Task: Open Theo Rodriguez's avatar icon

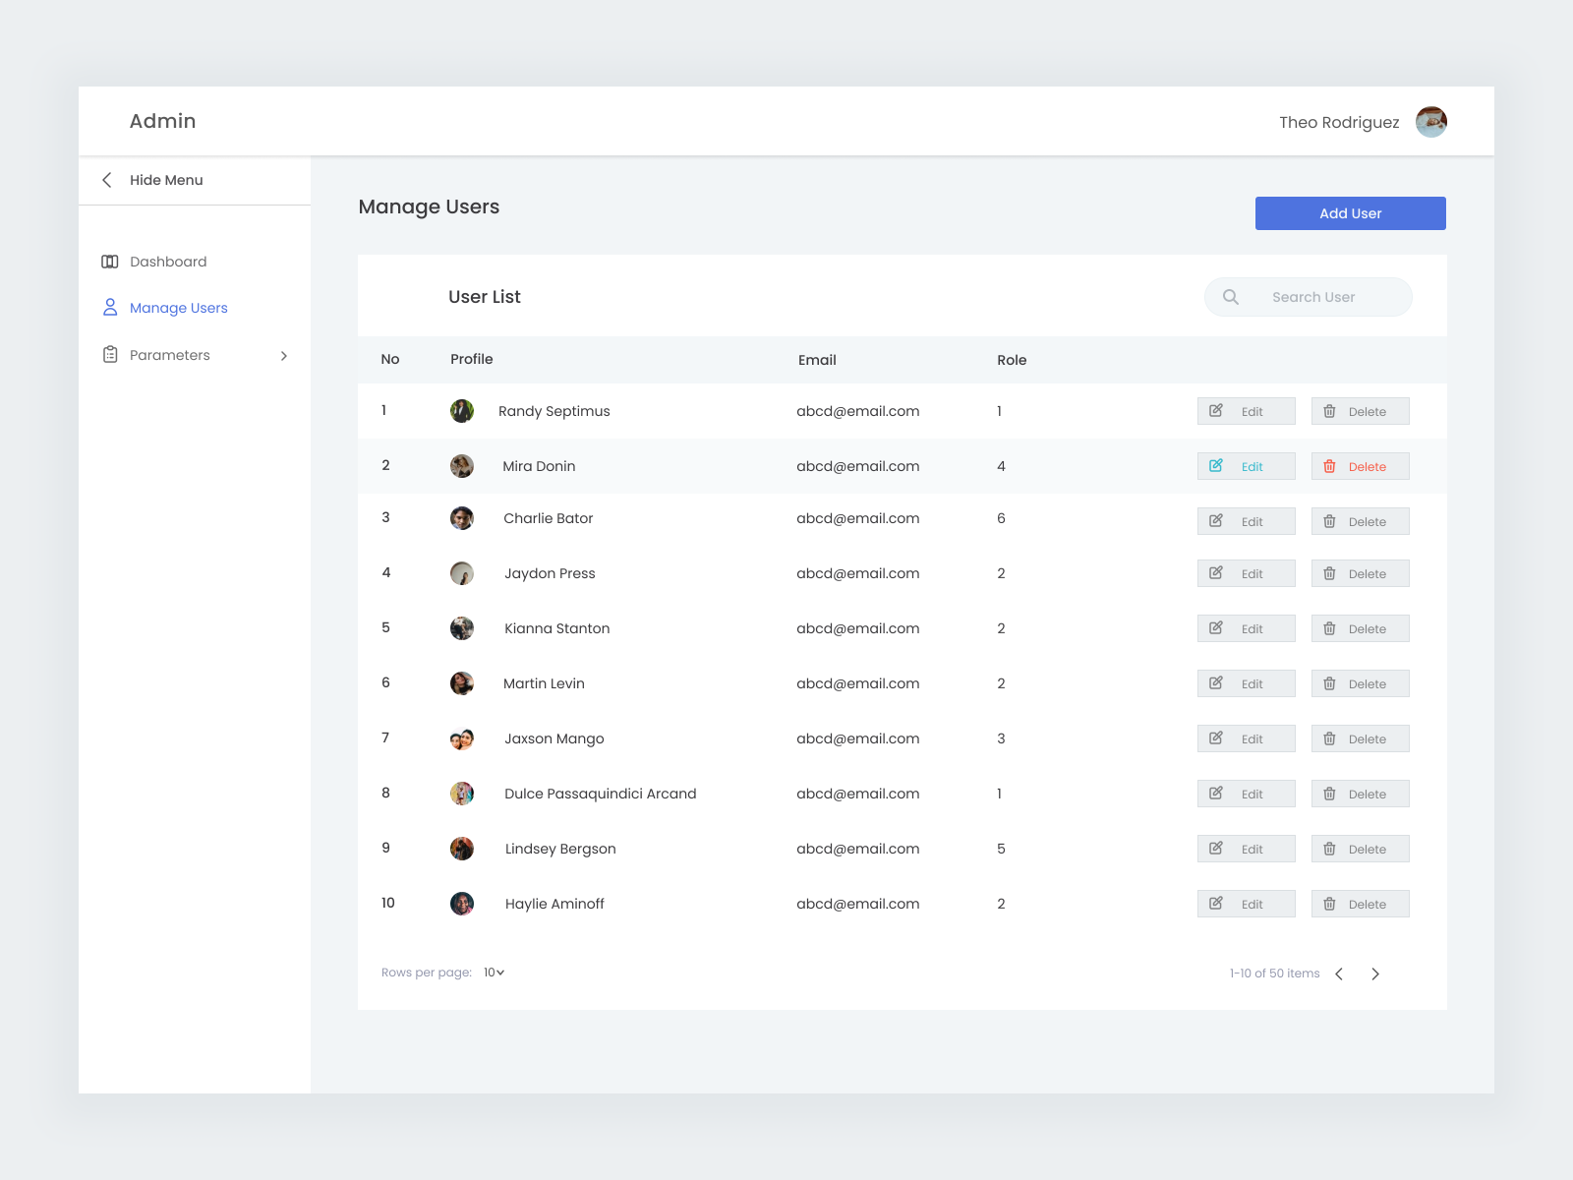Action: (x=1431, y=121)
